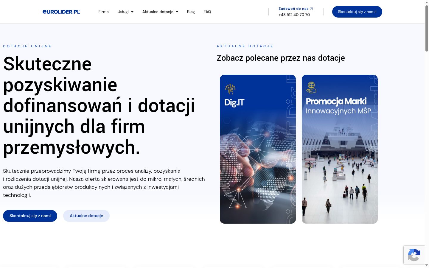Click the arrow icon beside Zadzwoń do nas

click(x=312, y=9)
